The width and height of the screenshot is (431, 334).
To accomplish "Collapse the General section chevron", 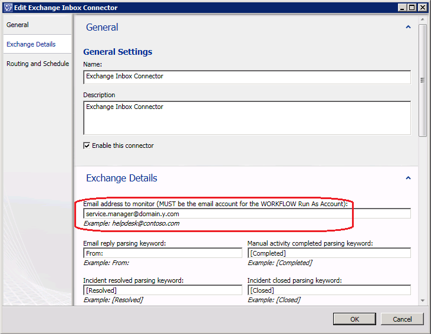I will pyautogui.click(x=407, y=27).
